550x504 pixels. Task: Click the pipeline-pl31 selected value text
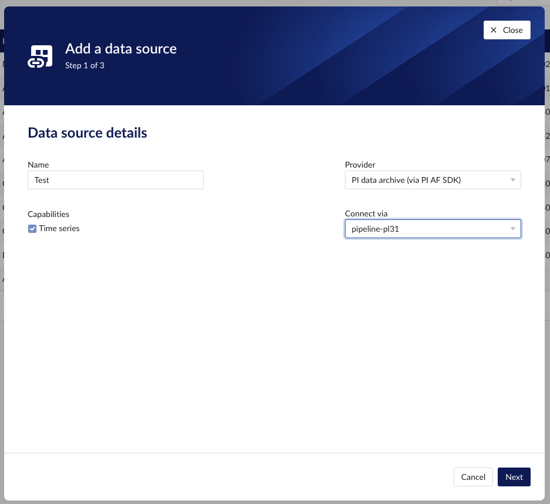(x=375, y=229)
